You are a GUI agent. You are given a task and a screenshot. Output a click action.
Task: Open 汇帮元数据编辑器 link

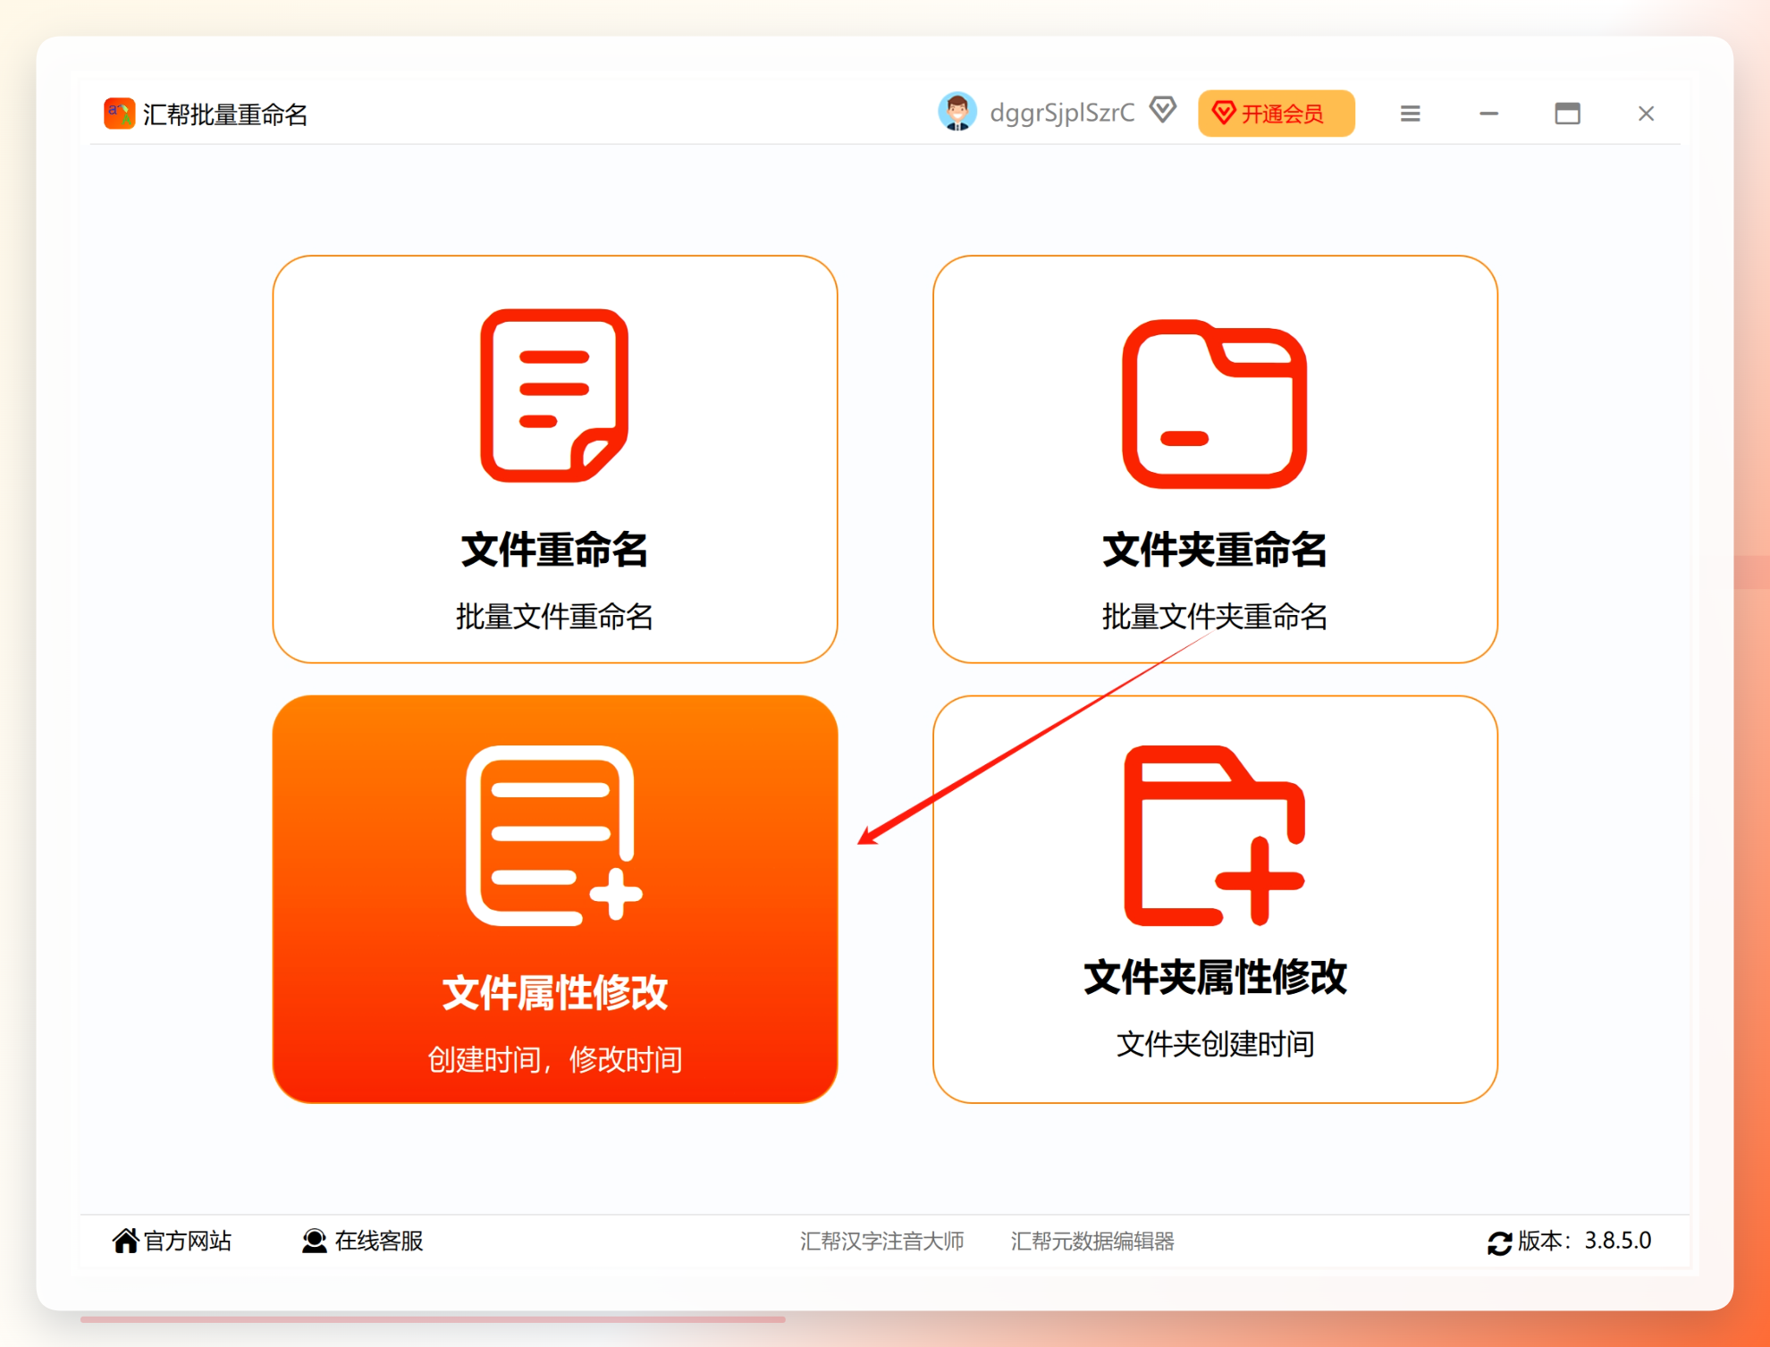pos(1092,1241)
